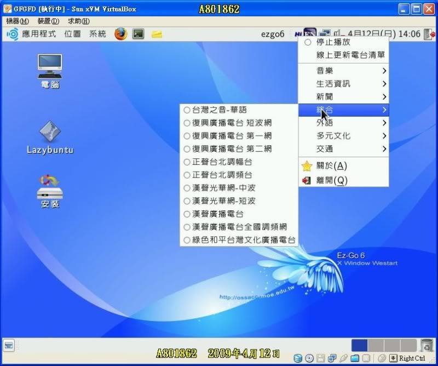Click the swirl logo beside 應用程式

point(13,34)
